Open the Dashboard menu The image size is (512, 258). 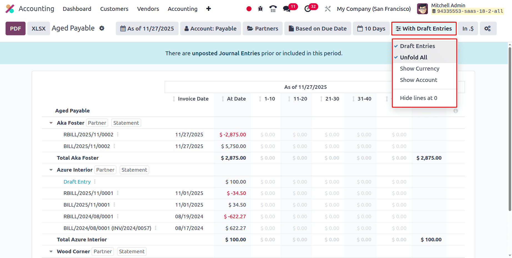click(x=77, y=9)
